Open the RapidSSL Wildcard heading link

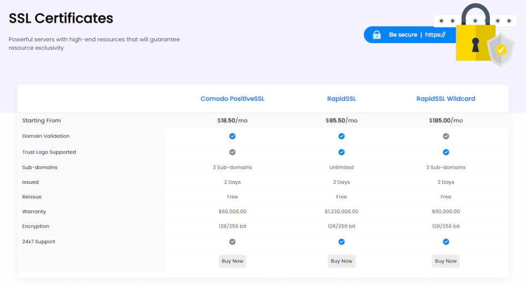coord(446,99)
